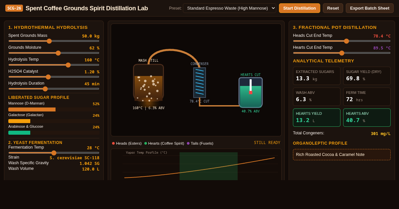Click the Wash Volume 120.0 L value

(91, 169)
